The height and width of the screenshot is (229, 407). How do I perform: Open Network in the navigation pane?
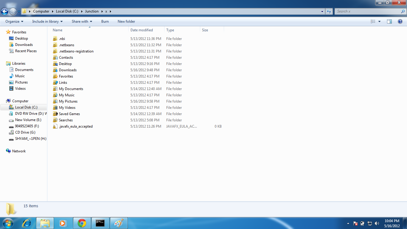(19, 151)
